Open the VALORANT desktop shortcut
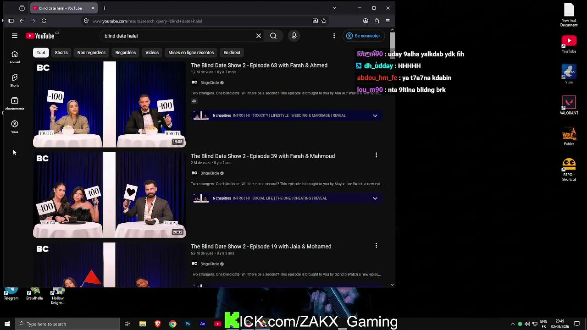 [x=569, y=105]
